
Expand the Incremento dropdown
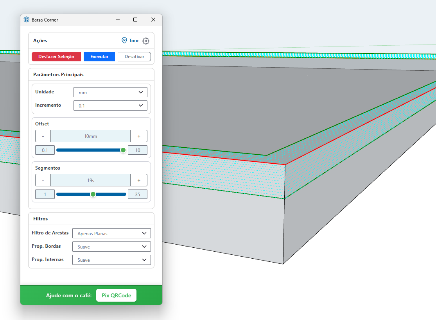[110, 105]
